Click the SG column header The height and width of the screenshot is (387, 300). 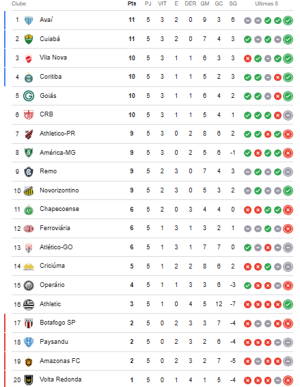coord(233,3)
